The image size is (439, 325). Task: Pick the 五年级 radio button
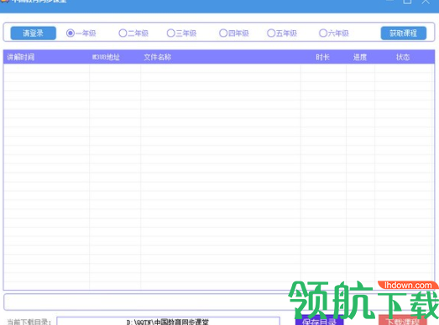coord(282,34)
